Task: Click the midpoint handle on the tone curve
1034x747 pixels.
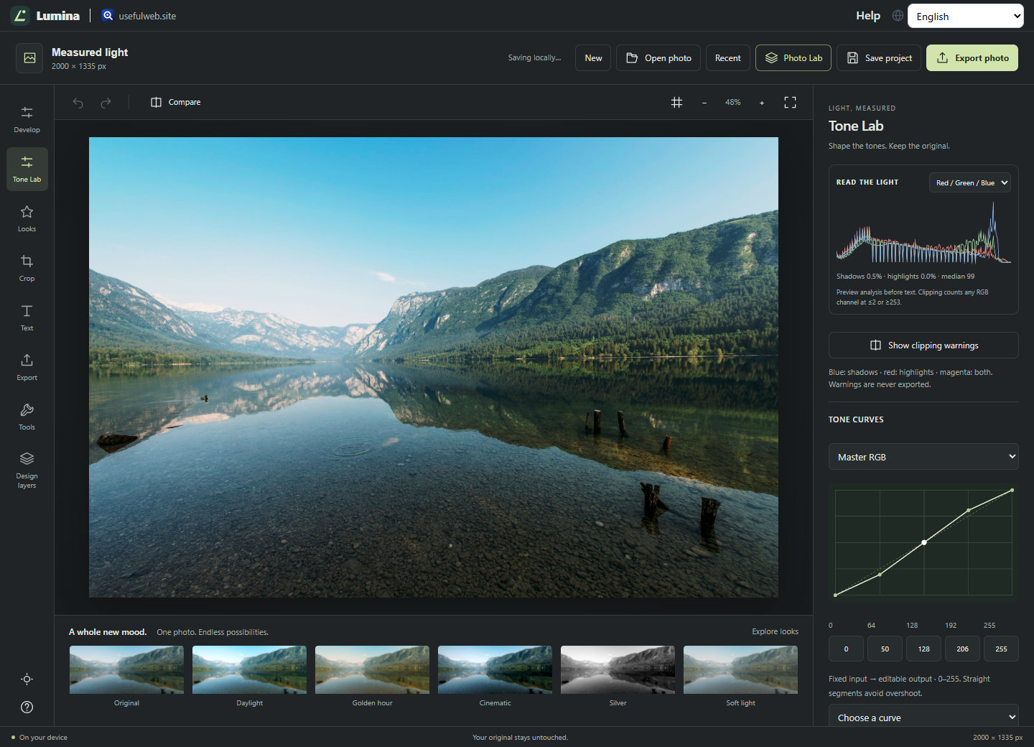Action: pyautogui.click(x=924, y=542)
